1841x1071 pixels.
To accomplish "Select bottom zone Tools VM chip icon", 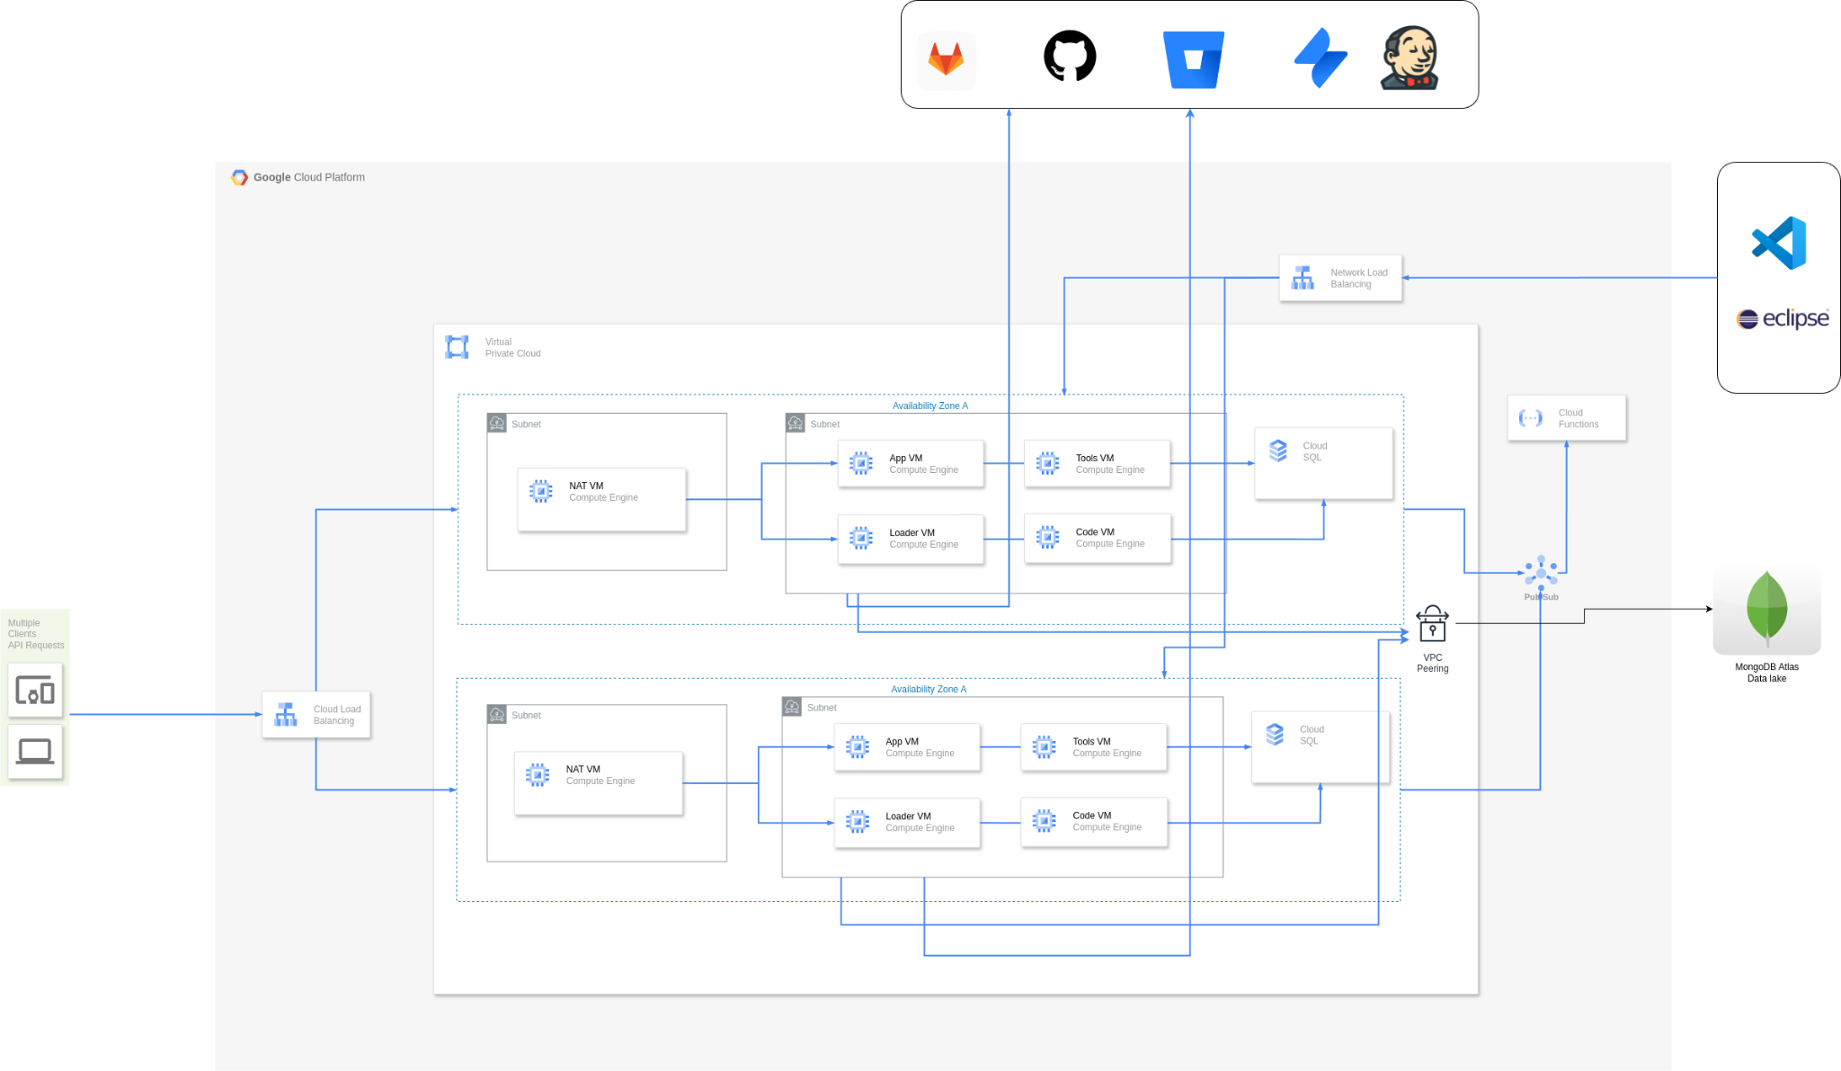I will pos(1045,747).
